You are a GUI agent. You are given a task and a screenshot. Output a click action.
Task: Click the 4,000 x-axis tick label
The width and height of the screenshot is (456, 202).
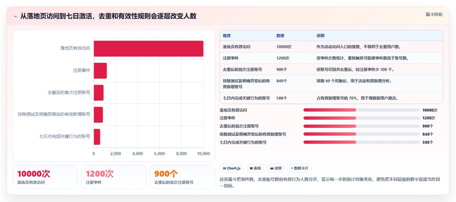click(x=138, y=154)
